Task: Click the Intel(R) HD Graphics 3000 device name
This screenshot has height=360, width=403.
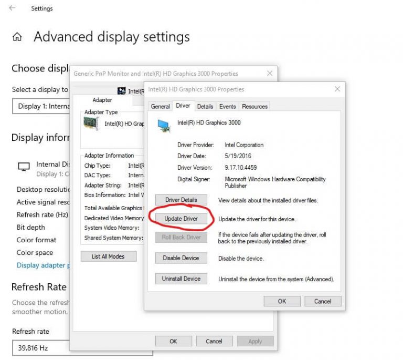Action: point(209,122)
